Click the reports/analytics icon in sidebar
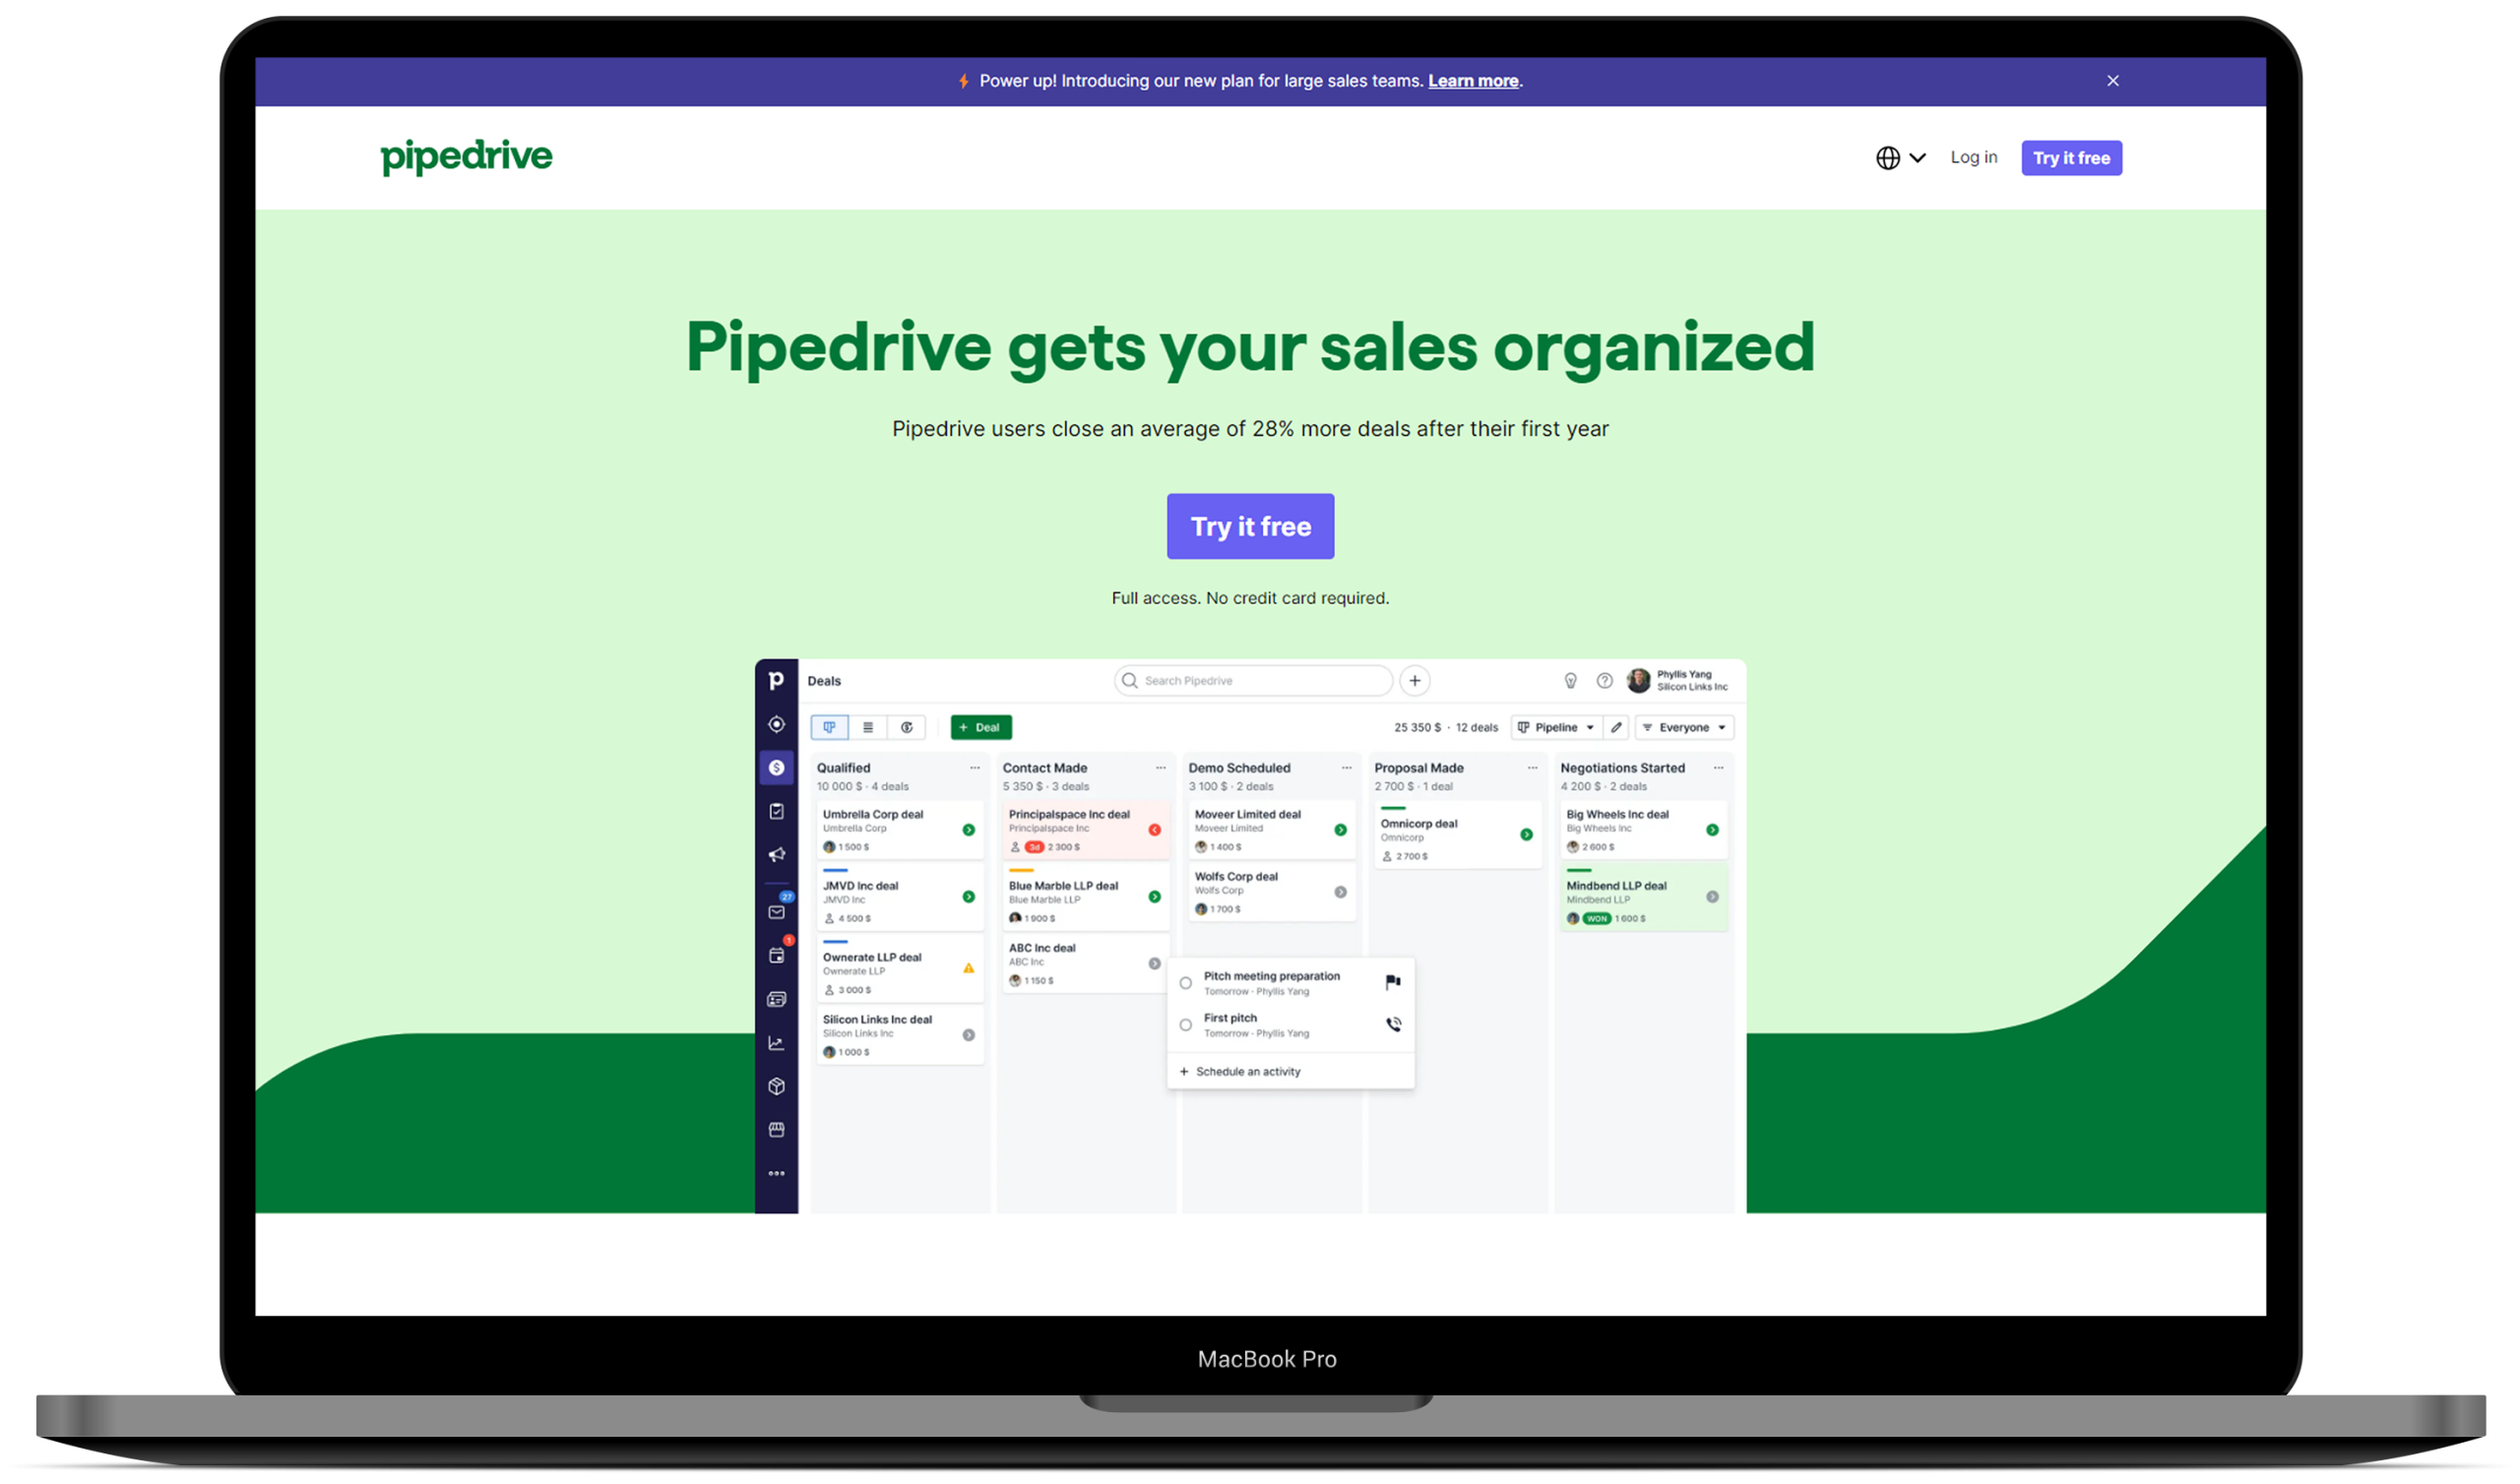Viewport: 2520px width, 1484px height. (x=778, y=1042)
